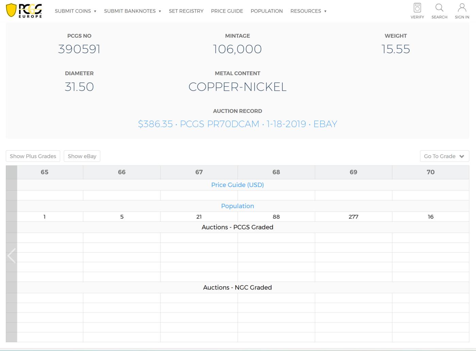
Task: Toggle Show Plus Grades
Action: click(x=33, y=156)
